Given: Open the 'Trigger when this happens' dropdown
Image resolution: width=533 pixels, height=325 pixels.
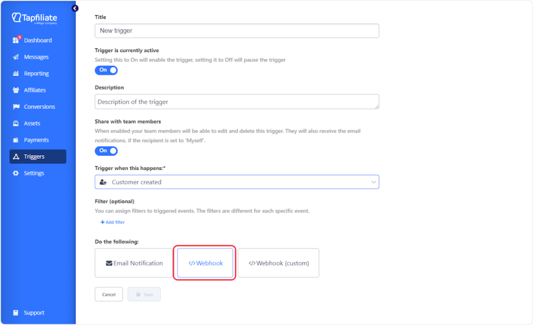Looking at the screenshot, I should tap(236, 182).
